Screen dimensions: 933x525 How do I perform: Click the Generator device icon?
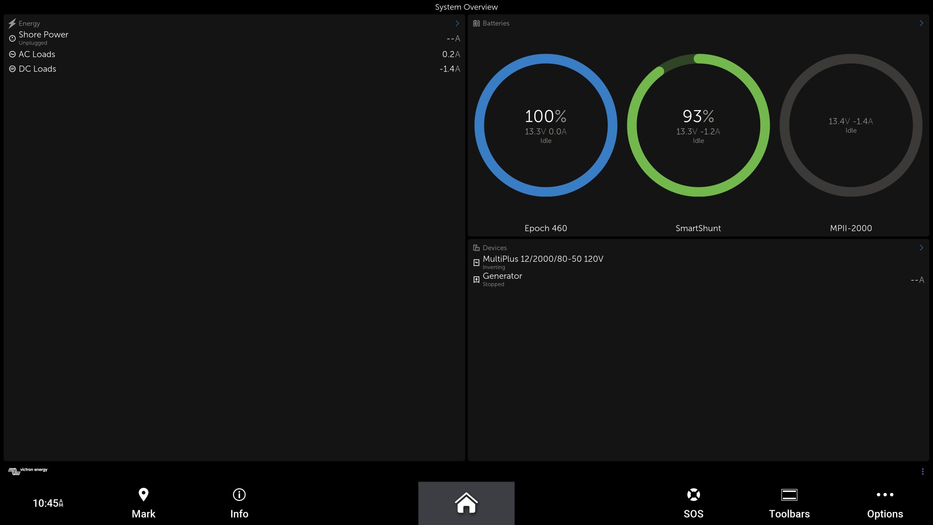(476, 280)
